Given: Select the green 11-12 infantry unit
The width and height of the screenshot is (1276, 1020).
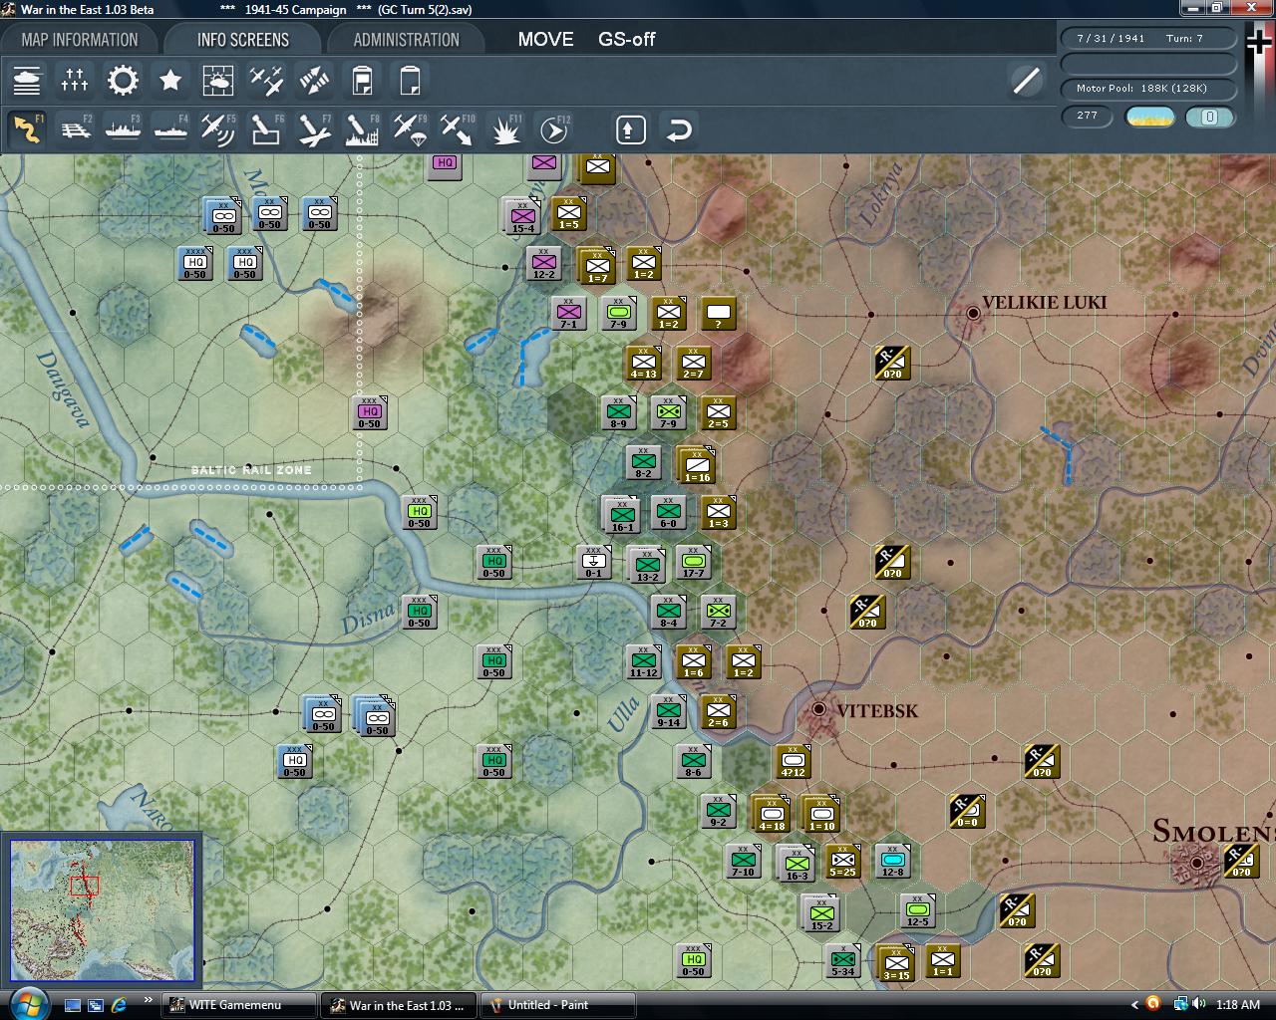Looking at the screenshot, I should [x=643, y=660].
